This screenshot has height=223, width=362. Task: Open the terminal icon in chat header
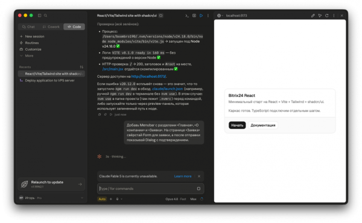(187, 16)
